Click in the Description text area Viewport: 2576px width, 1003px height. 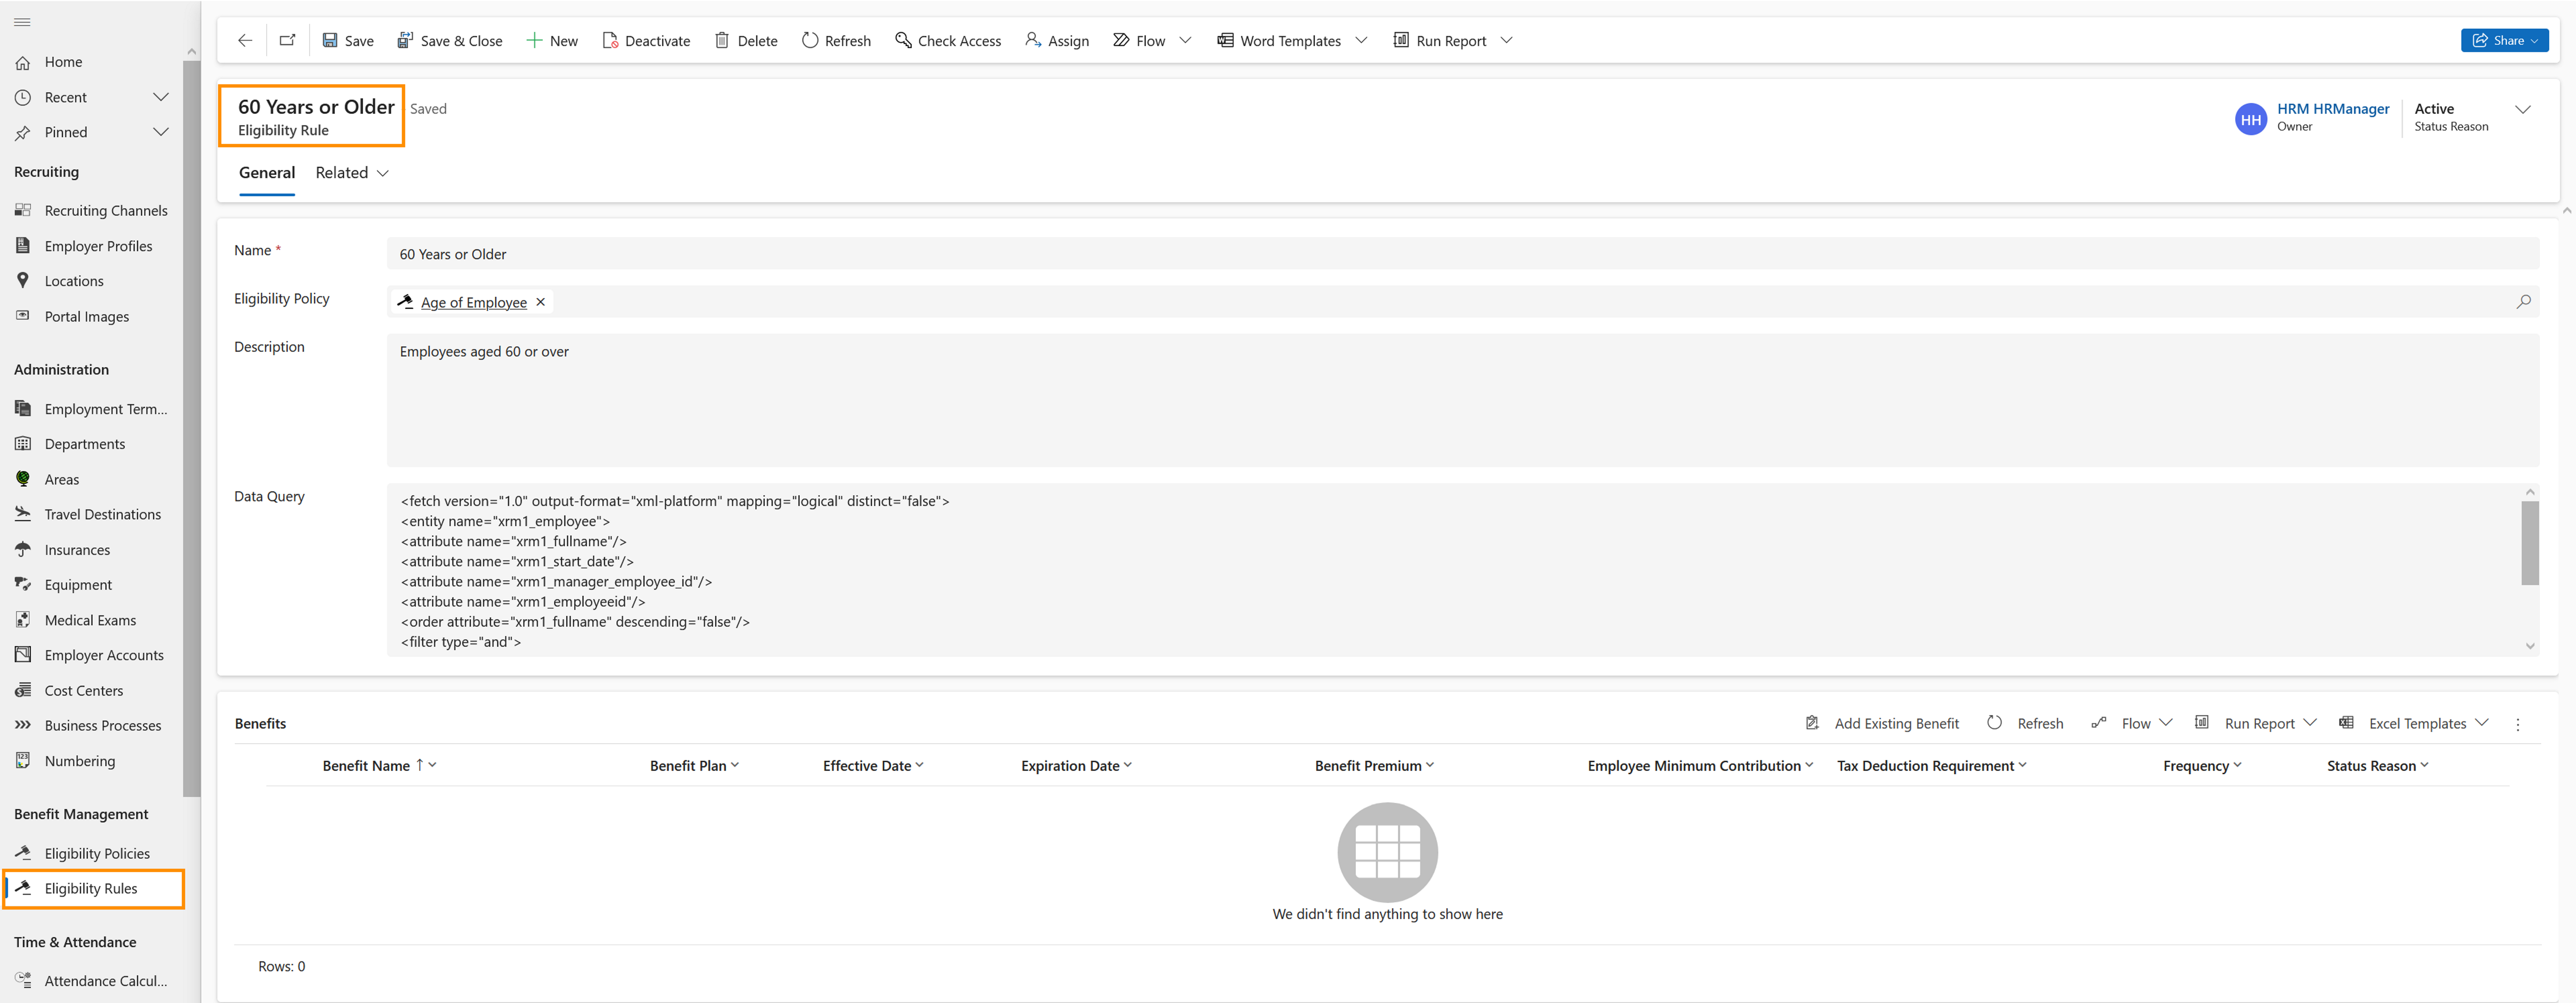(x=1462, y=400)
